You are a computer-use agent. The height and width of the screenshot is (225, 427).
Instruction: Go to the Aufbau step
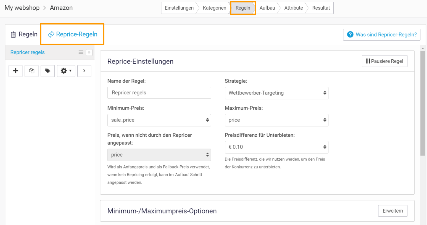tap(267, 8)
